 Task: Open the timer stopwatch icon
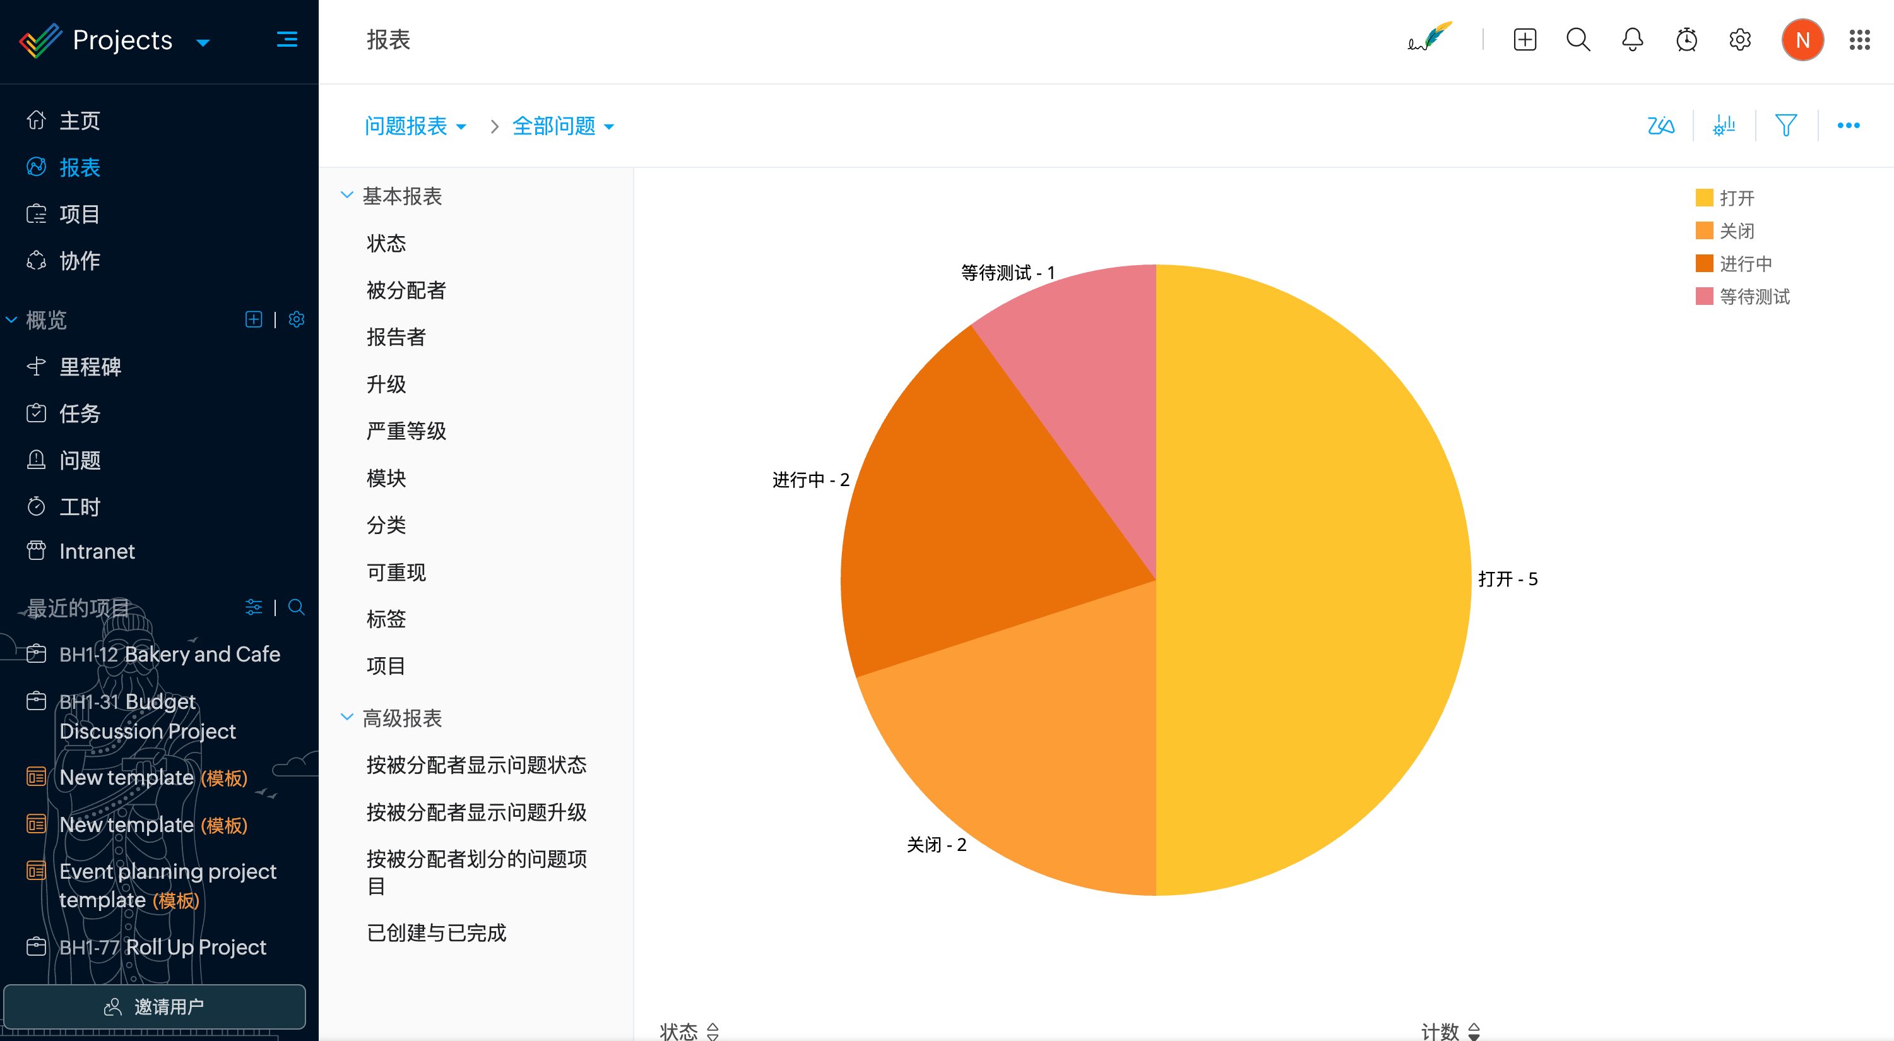(1686, 40)
